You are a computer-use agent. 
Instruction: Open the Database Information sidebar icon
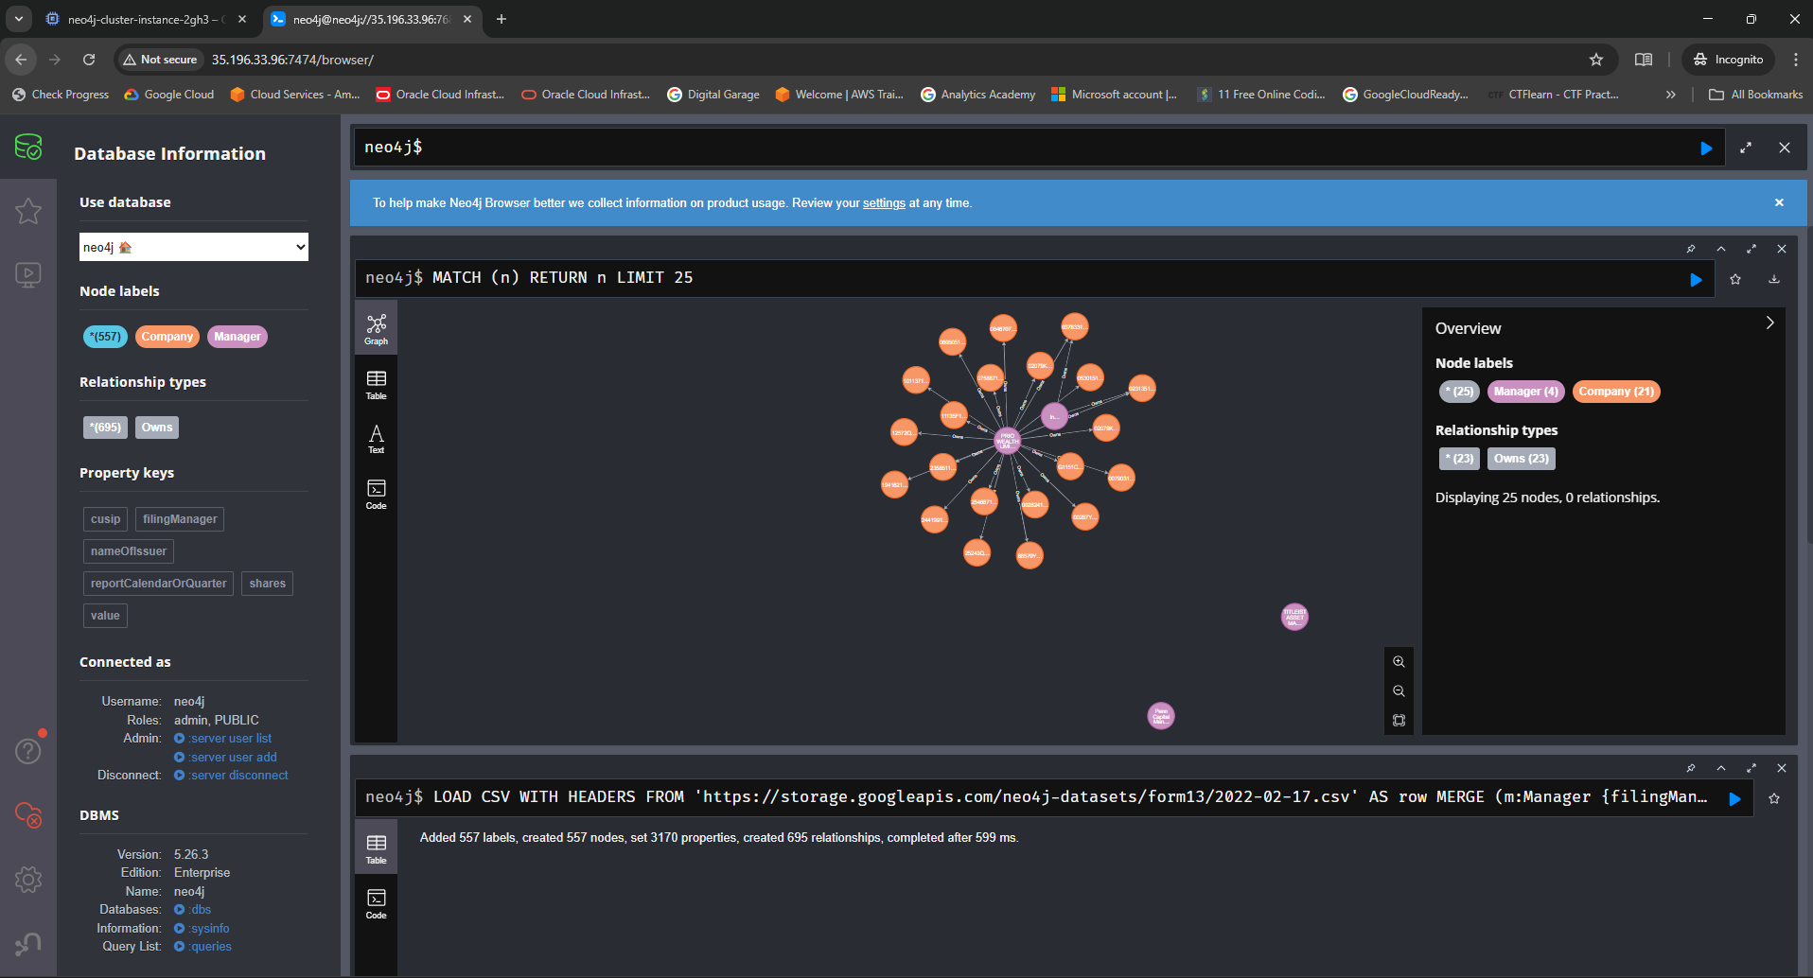28,148
